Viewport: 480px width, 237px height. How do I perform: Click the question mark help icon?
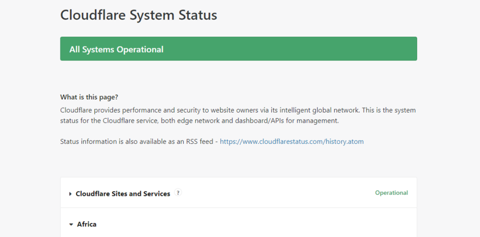(x=178, y=193)
